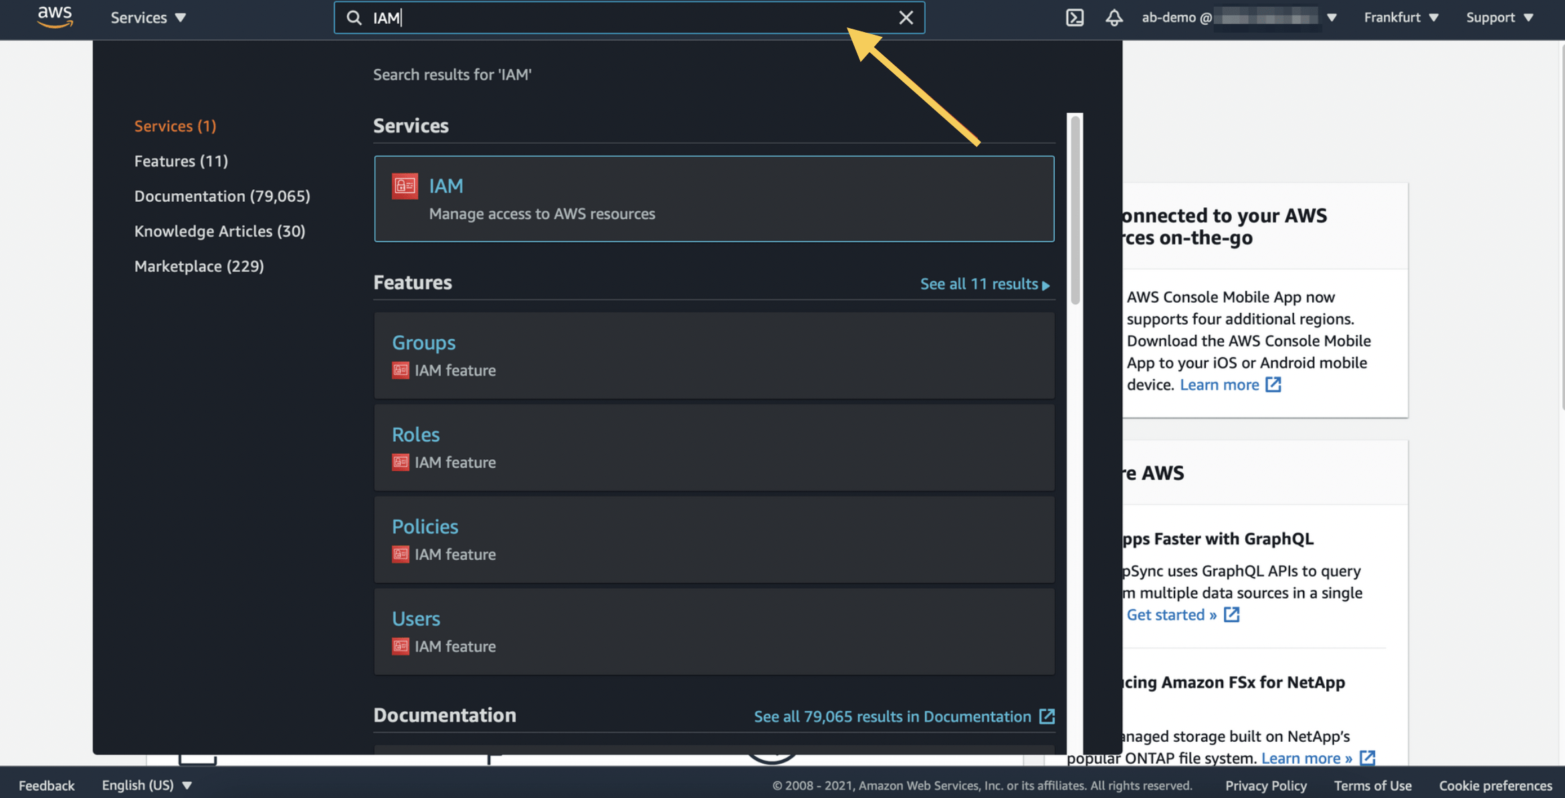This screenshot has width=1565, height=798.
Task: Filter results by Features (11)
Action: click(181, 161)
